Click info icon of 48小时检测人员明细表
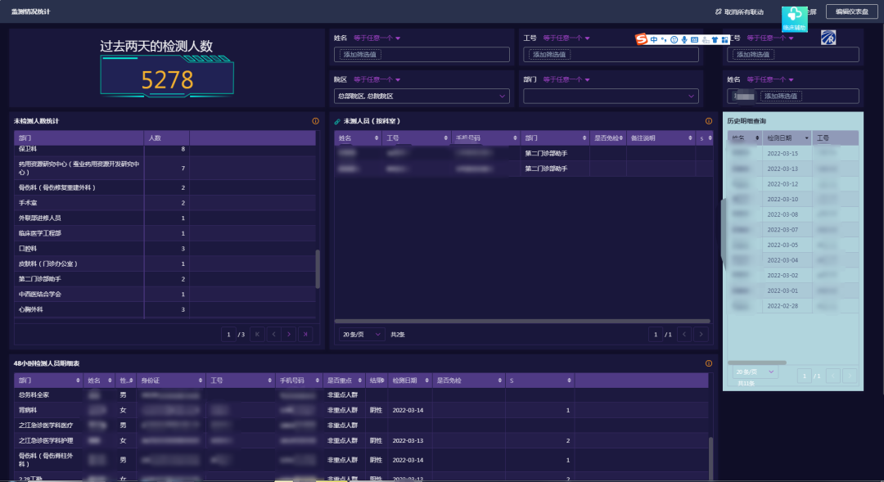 tap(709, 363)
